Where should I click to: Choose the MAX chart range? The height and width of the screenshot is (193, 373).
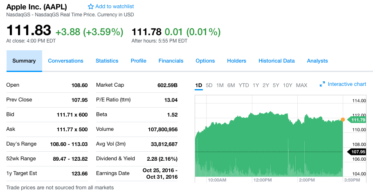pyautogui.click(x=301, y=85)
